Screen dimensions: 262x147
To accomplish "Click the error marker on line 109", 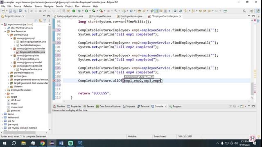I will click(54, 81).
